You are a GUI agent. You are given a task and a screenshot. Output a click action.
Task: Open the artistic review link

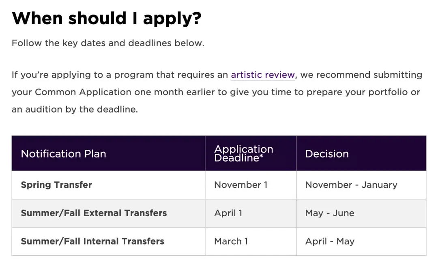pos(262,75)
